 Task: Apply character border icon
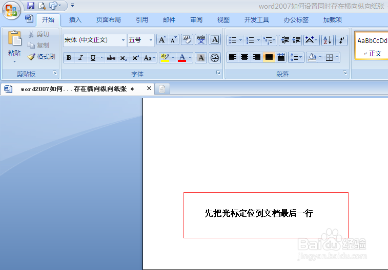(x=215, y=40)
